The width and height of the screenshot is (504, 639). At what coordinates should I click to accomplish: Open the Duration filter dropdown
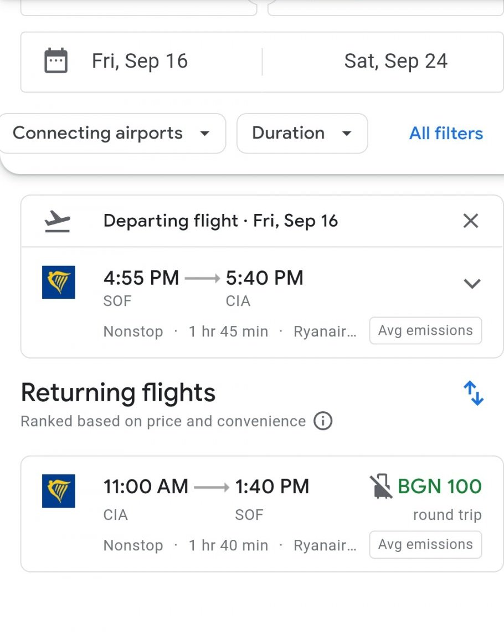(302, 134)
